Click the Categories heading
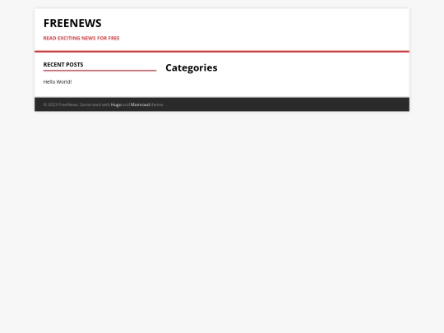This screenshot has height=333, width=444. coord(192,67)
